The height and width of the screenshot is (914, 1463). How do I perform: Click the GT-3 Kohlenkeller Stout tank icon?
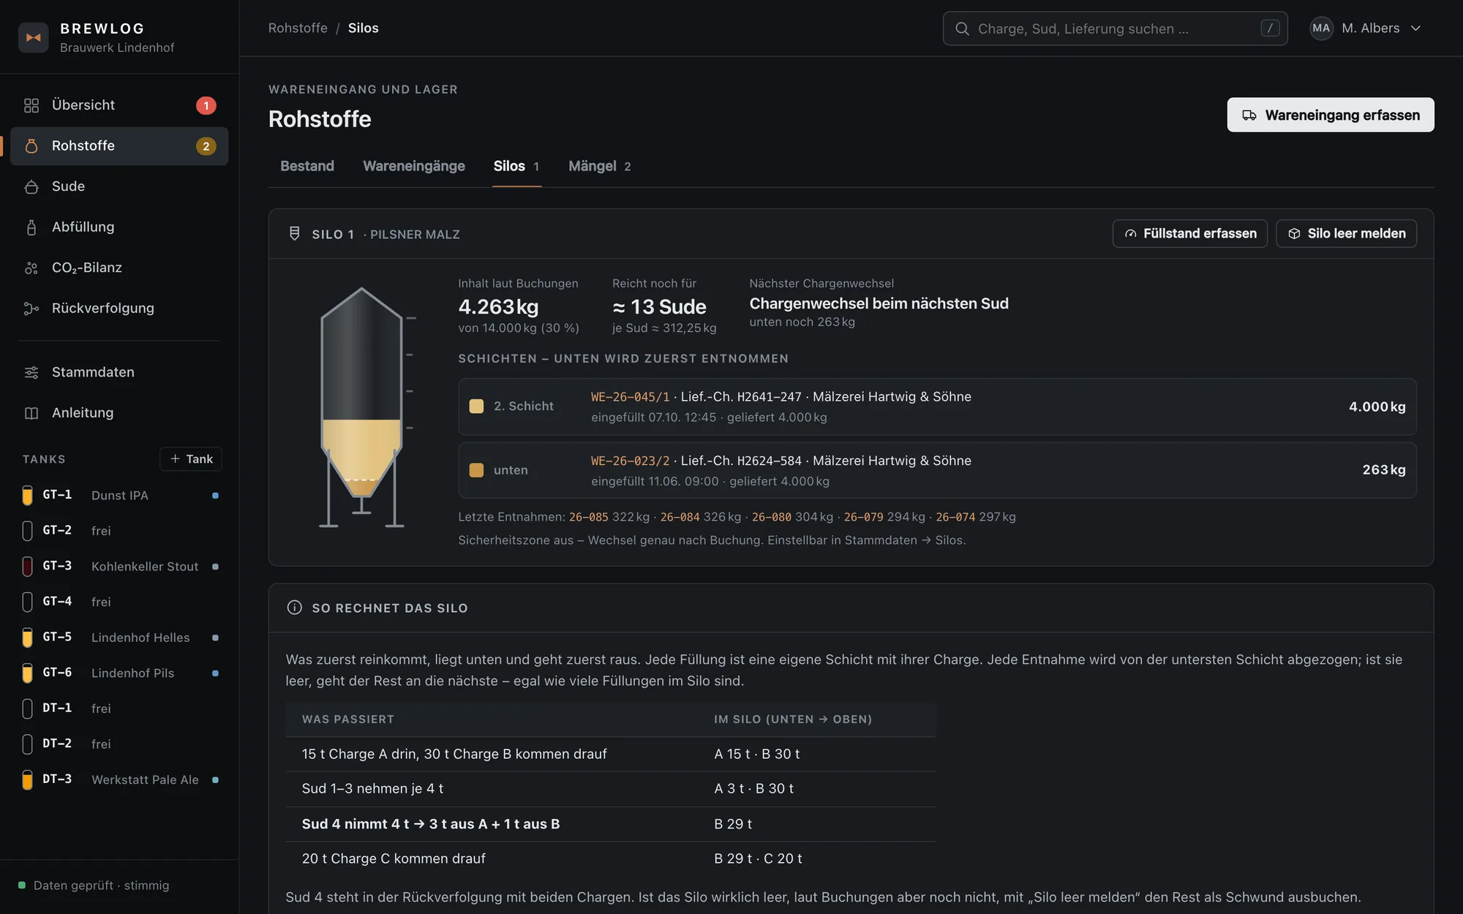point(28,566)
